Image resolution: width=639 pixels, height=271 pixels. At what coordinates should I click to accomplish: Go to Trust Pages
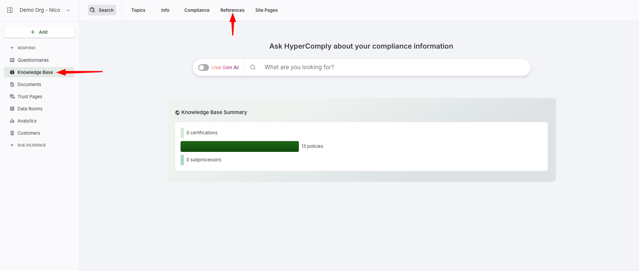pos(39,97)
